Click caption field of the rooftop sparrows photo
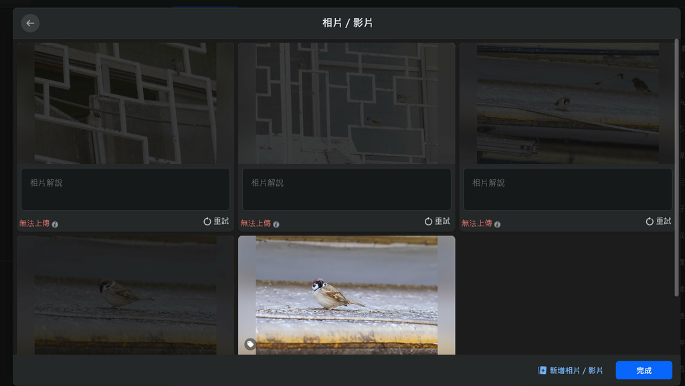685x386 pixels. [x=567, y=189]
